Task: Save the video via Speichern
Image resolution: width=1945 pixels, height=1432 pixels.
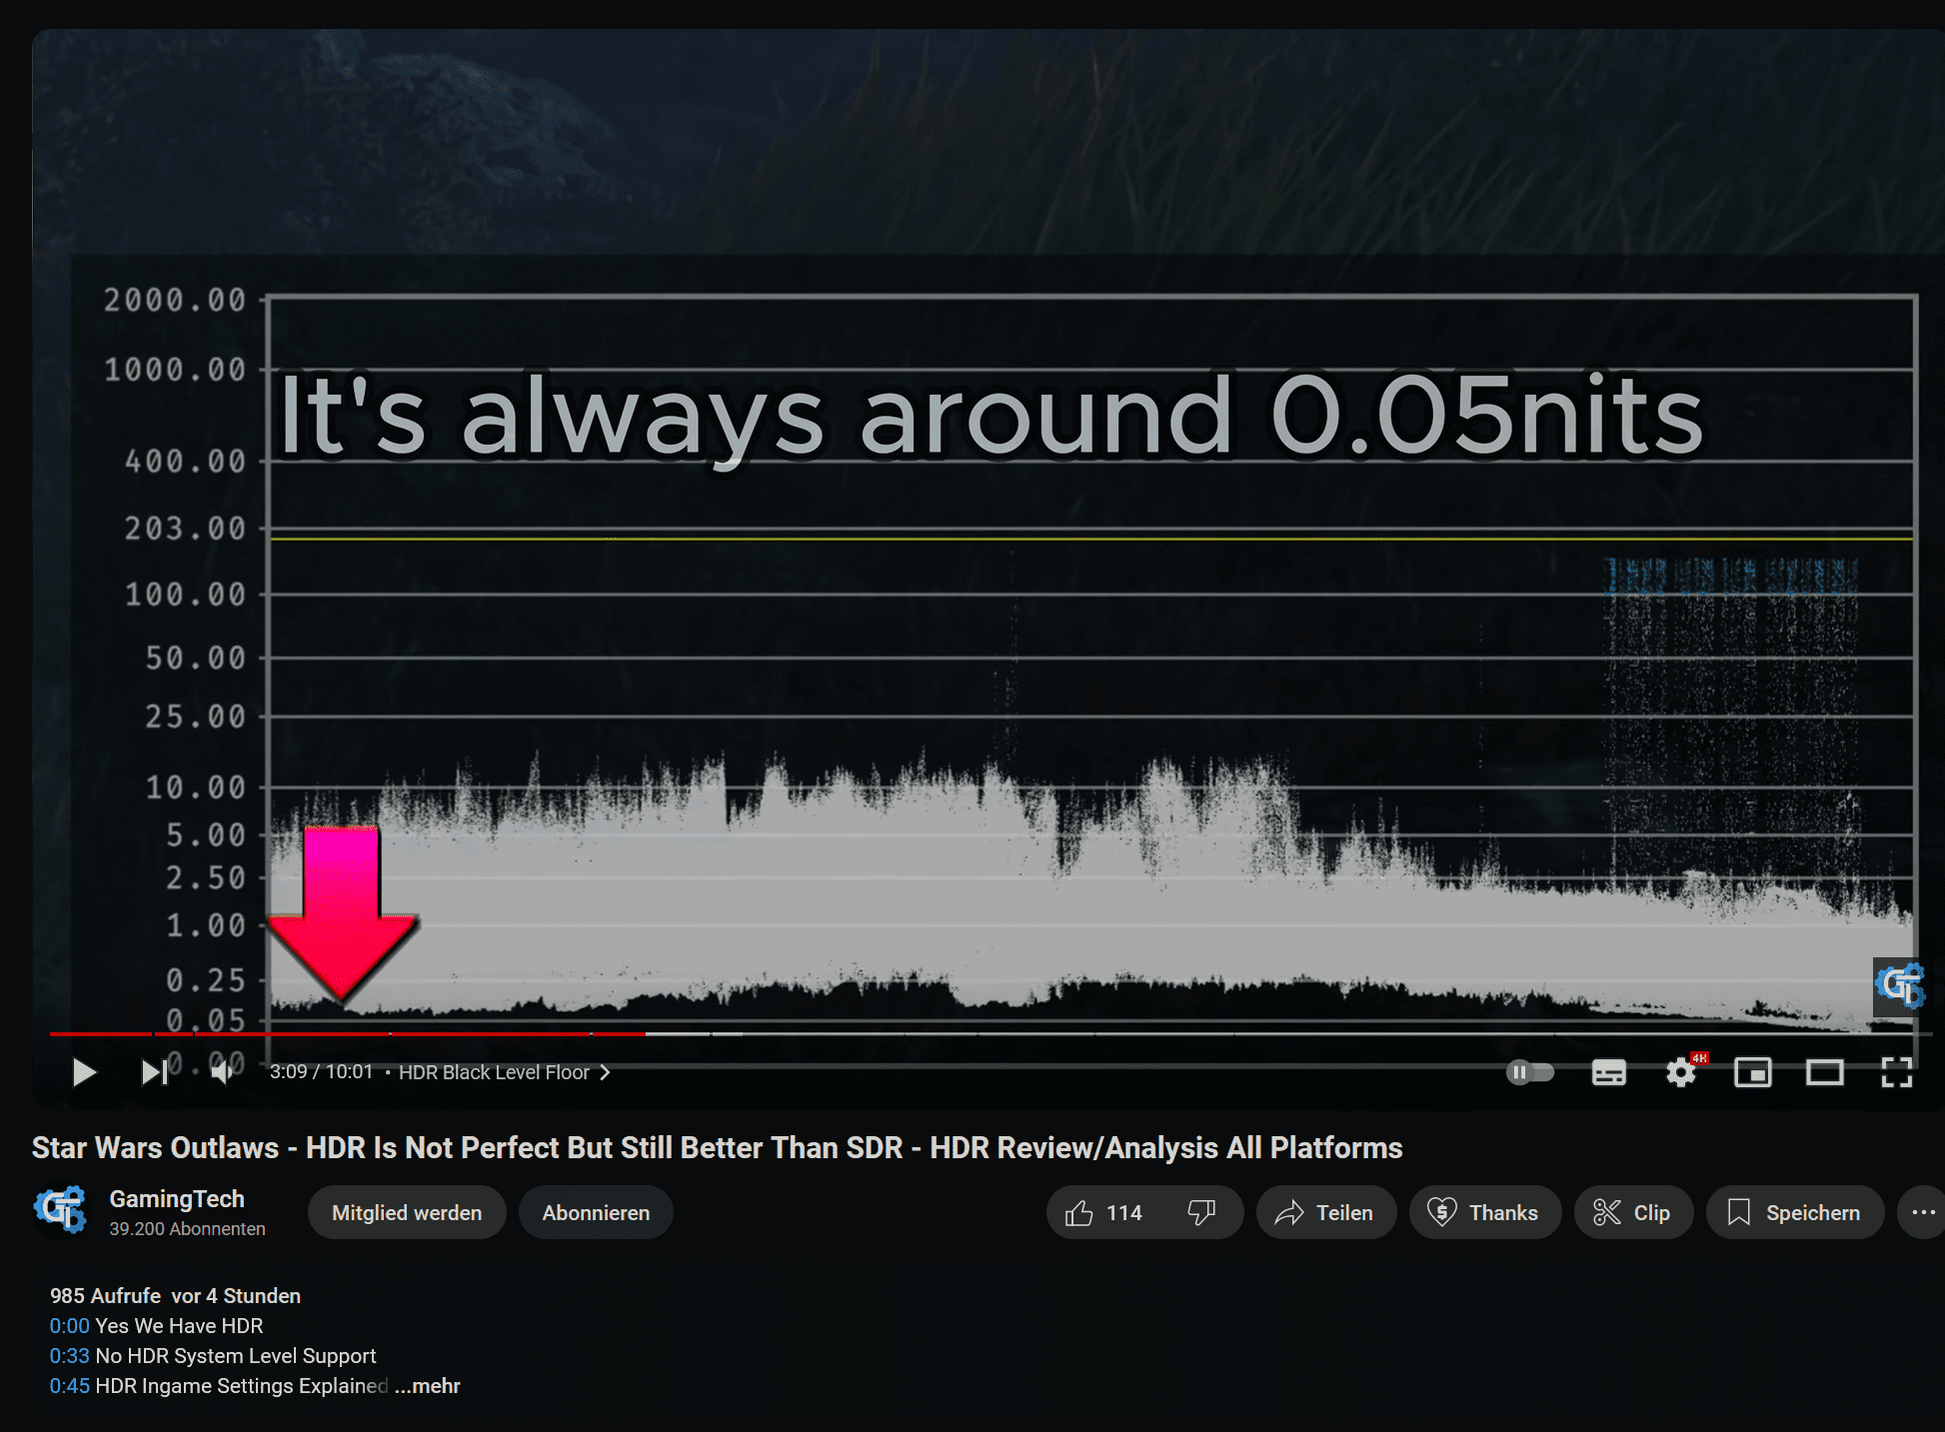Action: (x=1795, y=1212)
